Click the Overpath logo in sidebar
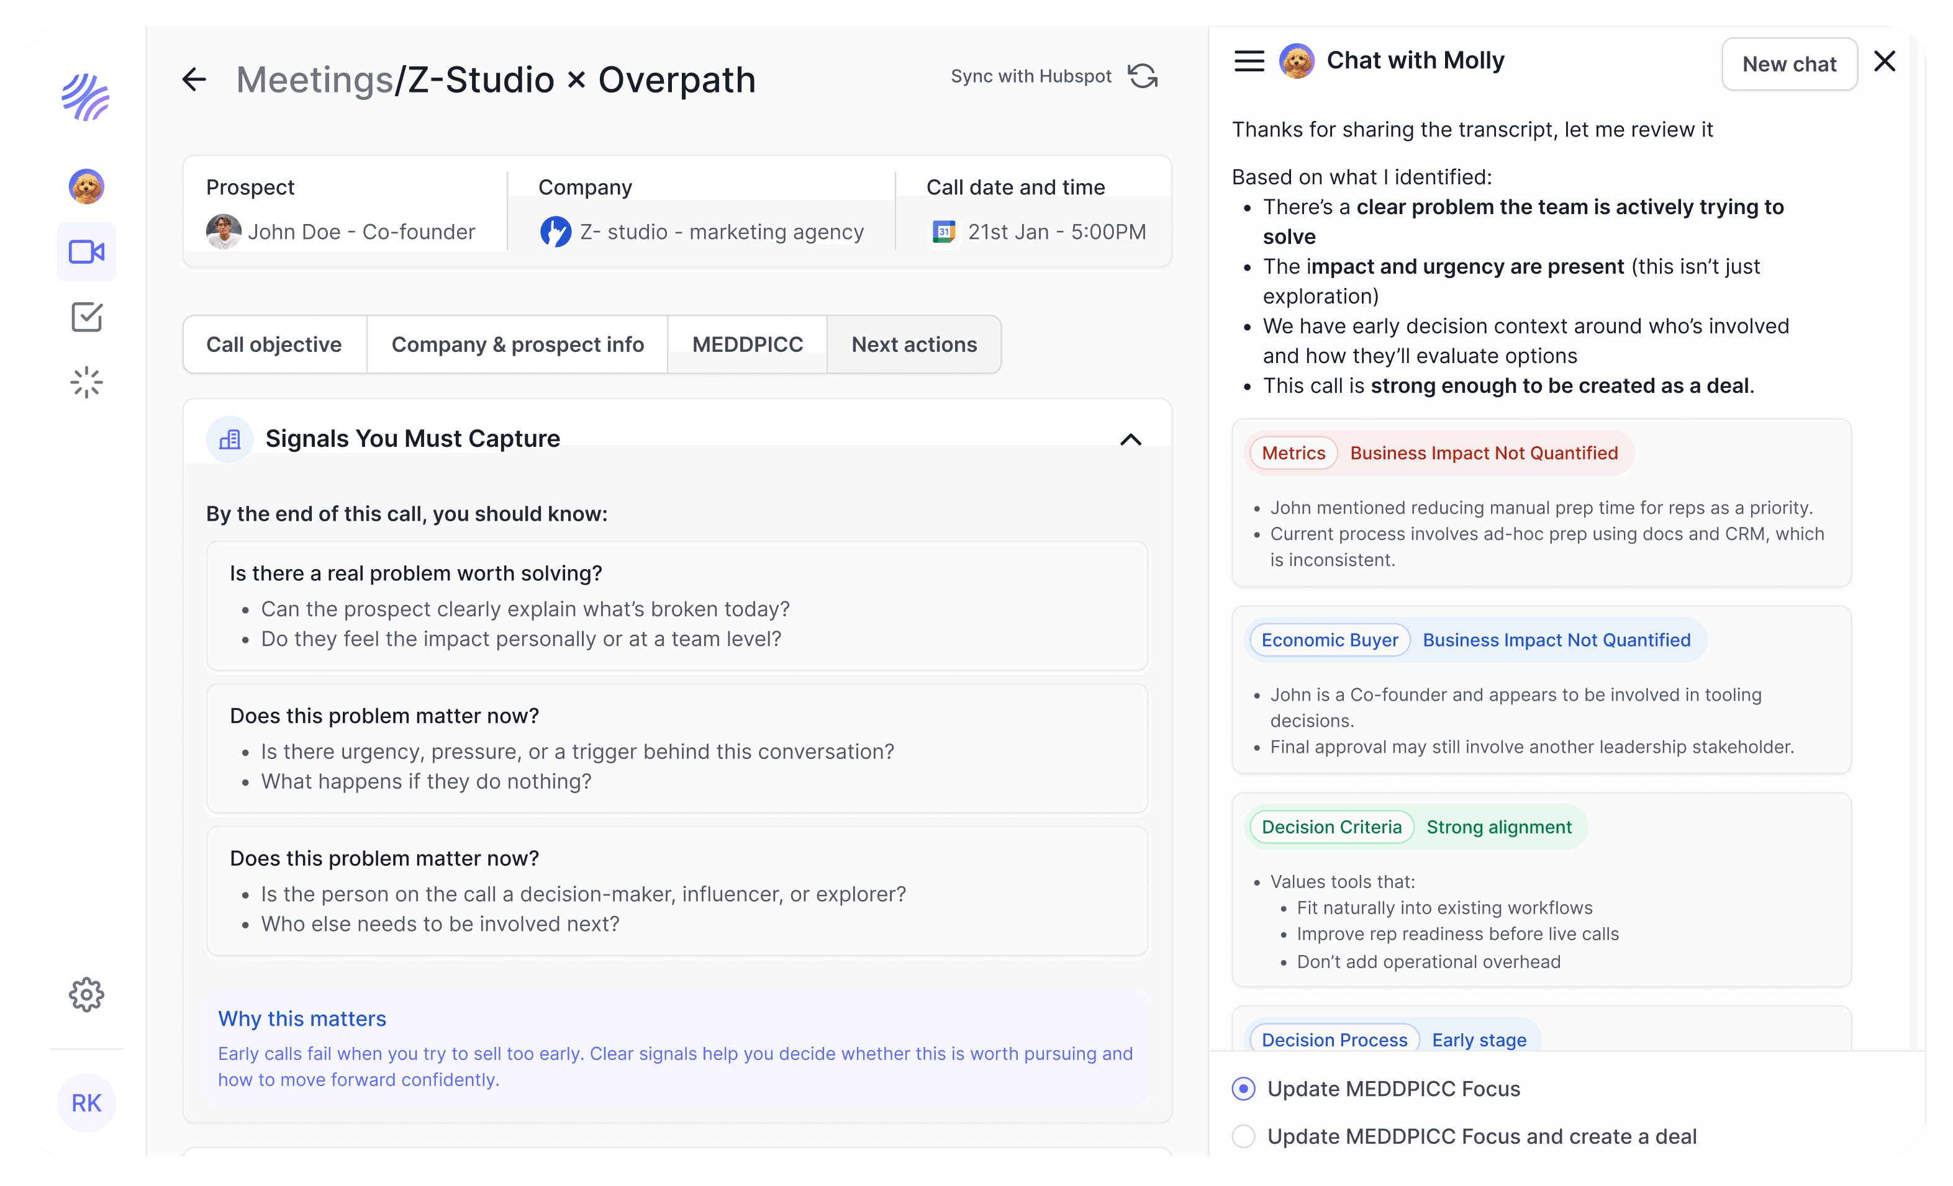The height and width of the screenshot is (1186, 1953). 86,97
